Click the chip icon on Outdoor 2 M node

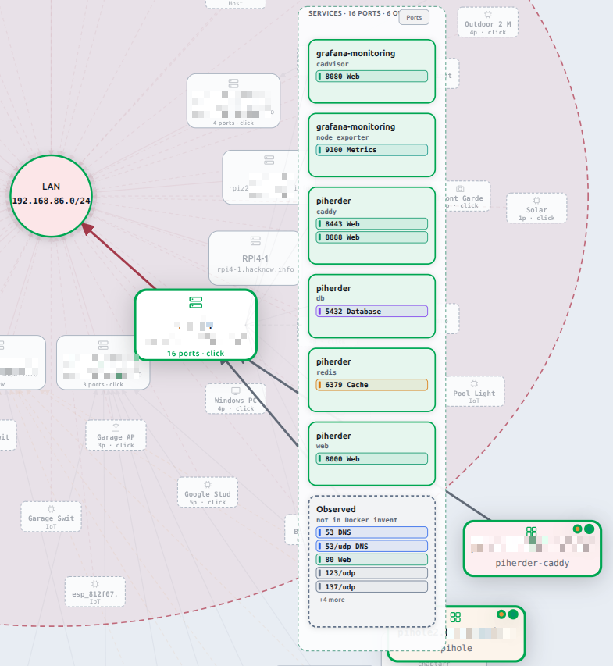click(488, 14)
